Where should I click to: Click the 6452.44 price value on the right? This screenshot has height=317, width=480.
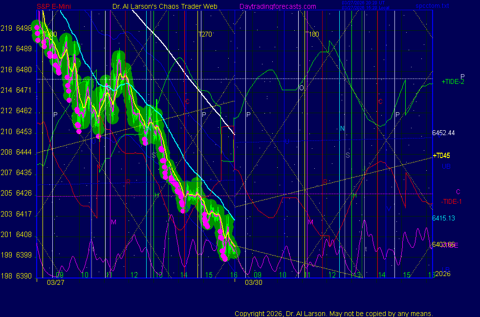[x=443, y=133]
